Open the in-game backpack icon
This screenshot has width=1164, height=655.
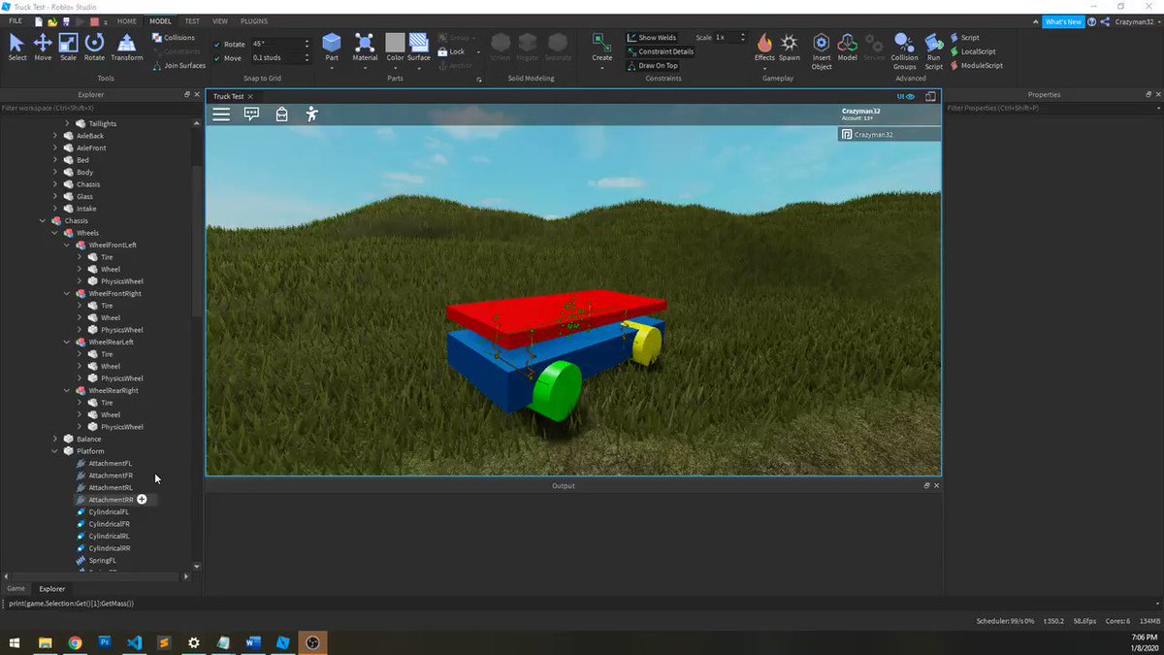pyautogui.click(x=281, y=114)
